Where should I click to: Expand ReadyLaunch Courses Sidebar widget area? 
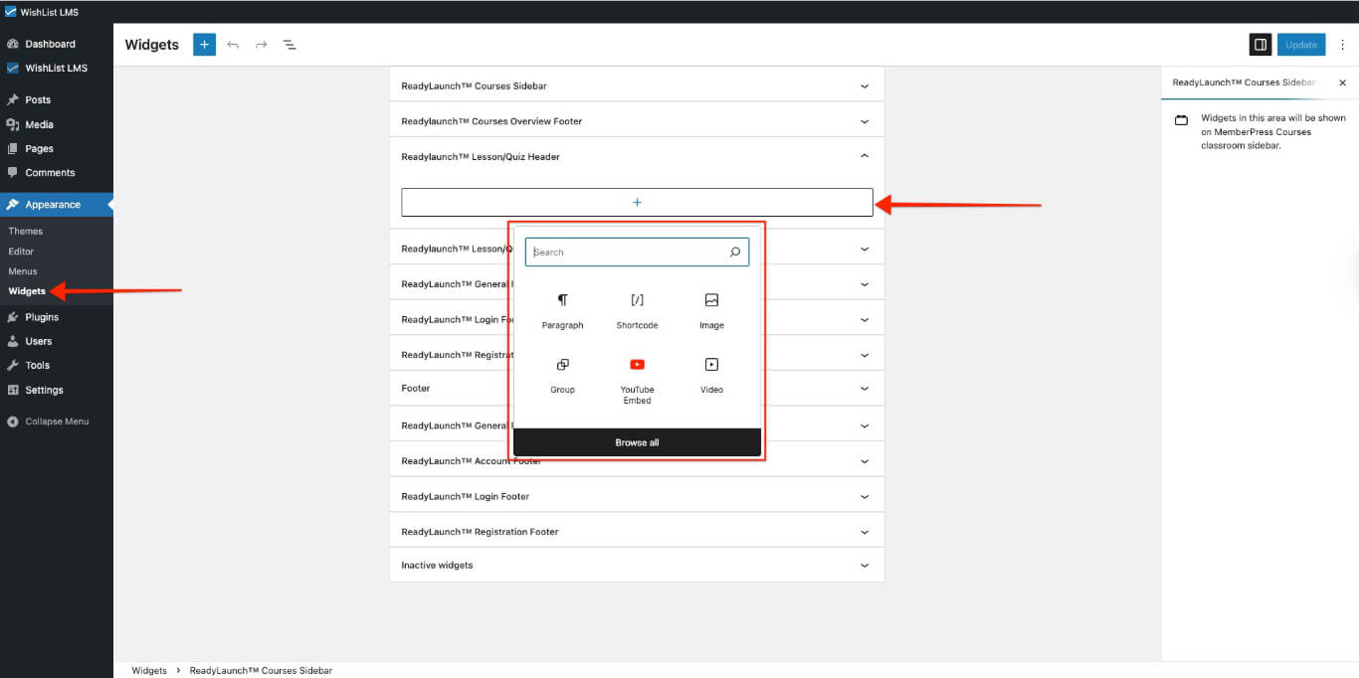[864, 86]
